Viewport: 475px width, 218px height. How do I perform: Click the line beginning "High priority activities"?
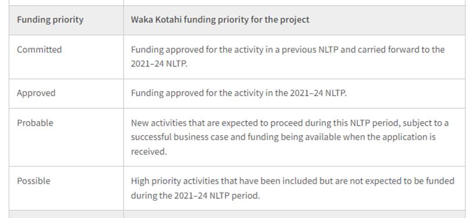293,181
